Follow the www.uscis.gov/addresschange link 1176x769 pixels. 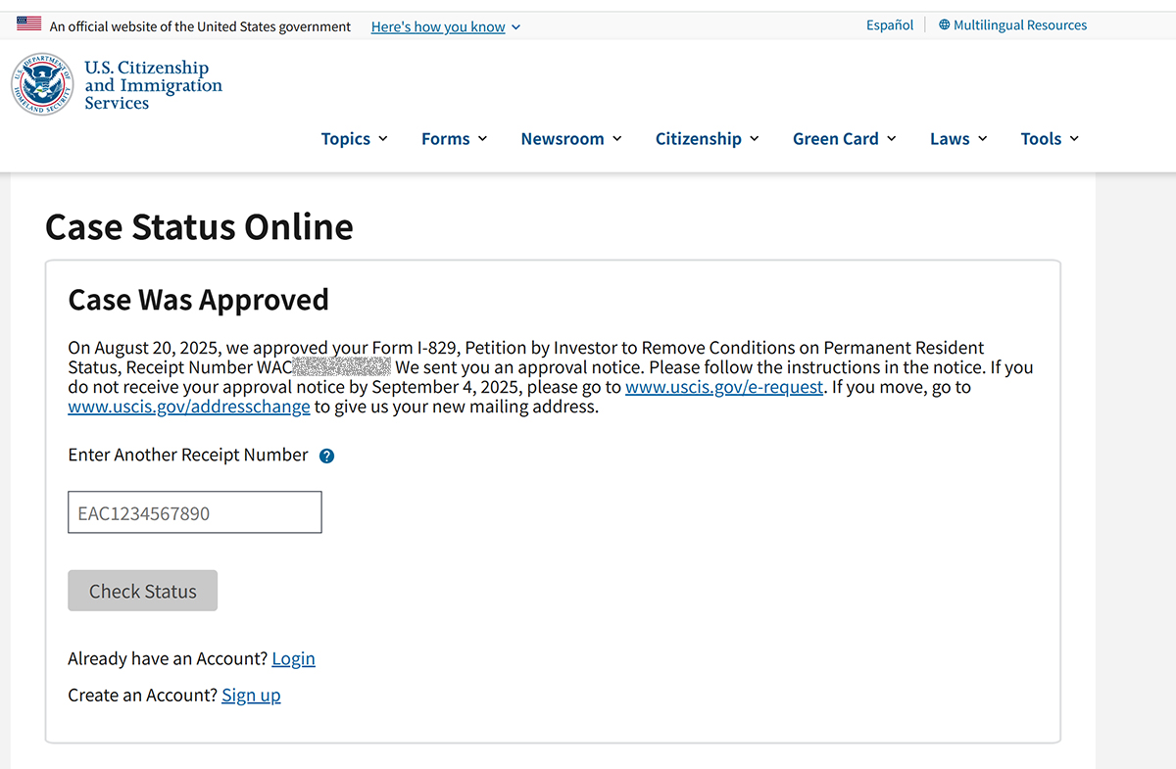[189, 407]
